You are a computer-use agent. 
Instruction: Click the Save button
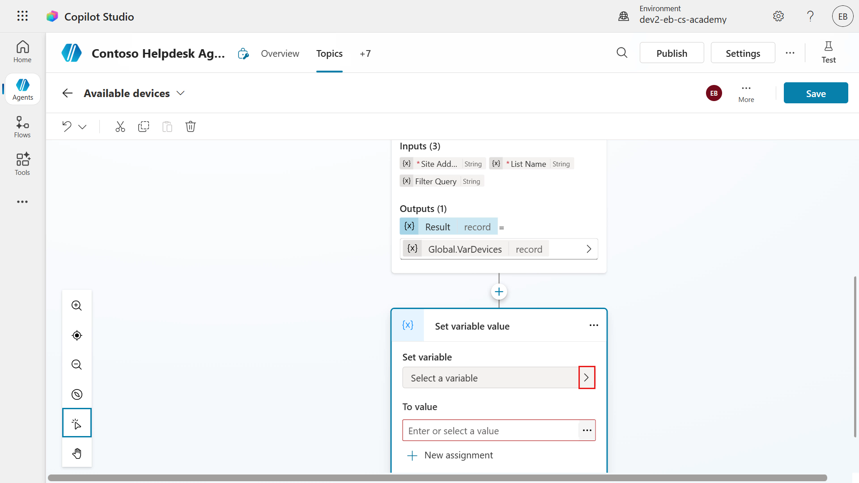[816, 93]
